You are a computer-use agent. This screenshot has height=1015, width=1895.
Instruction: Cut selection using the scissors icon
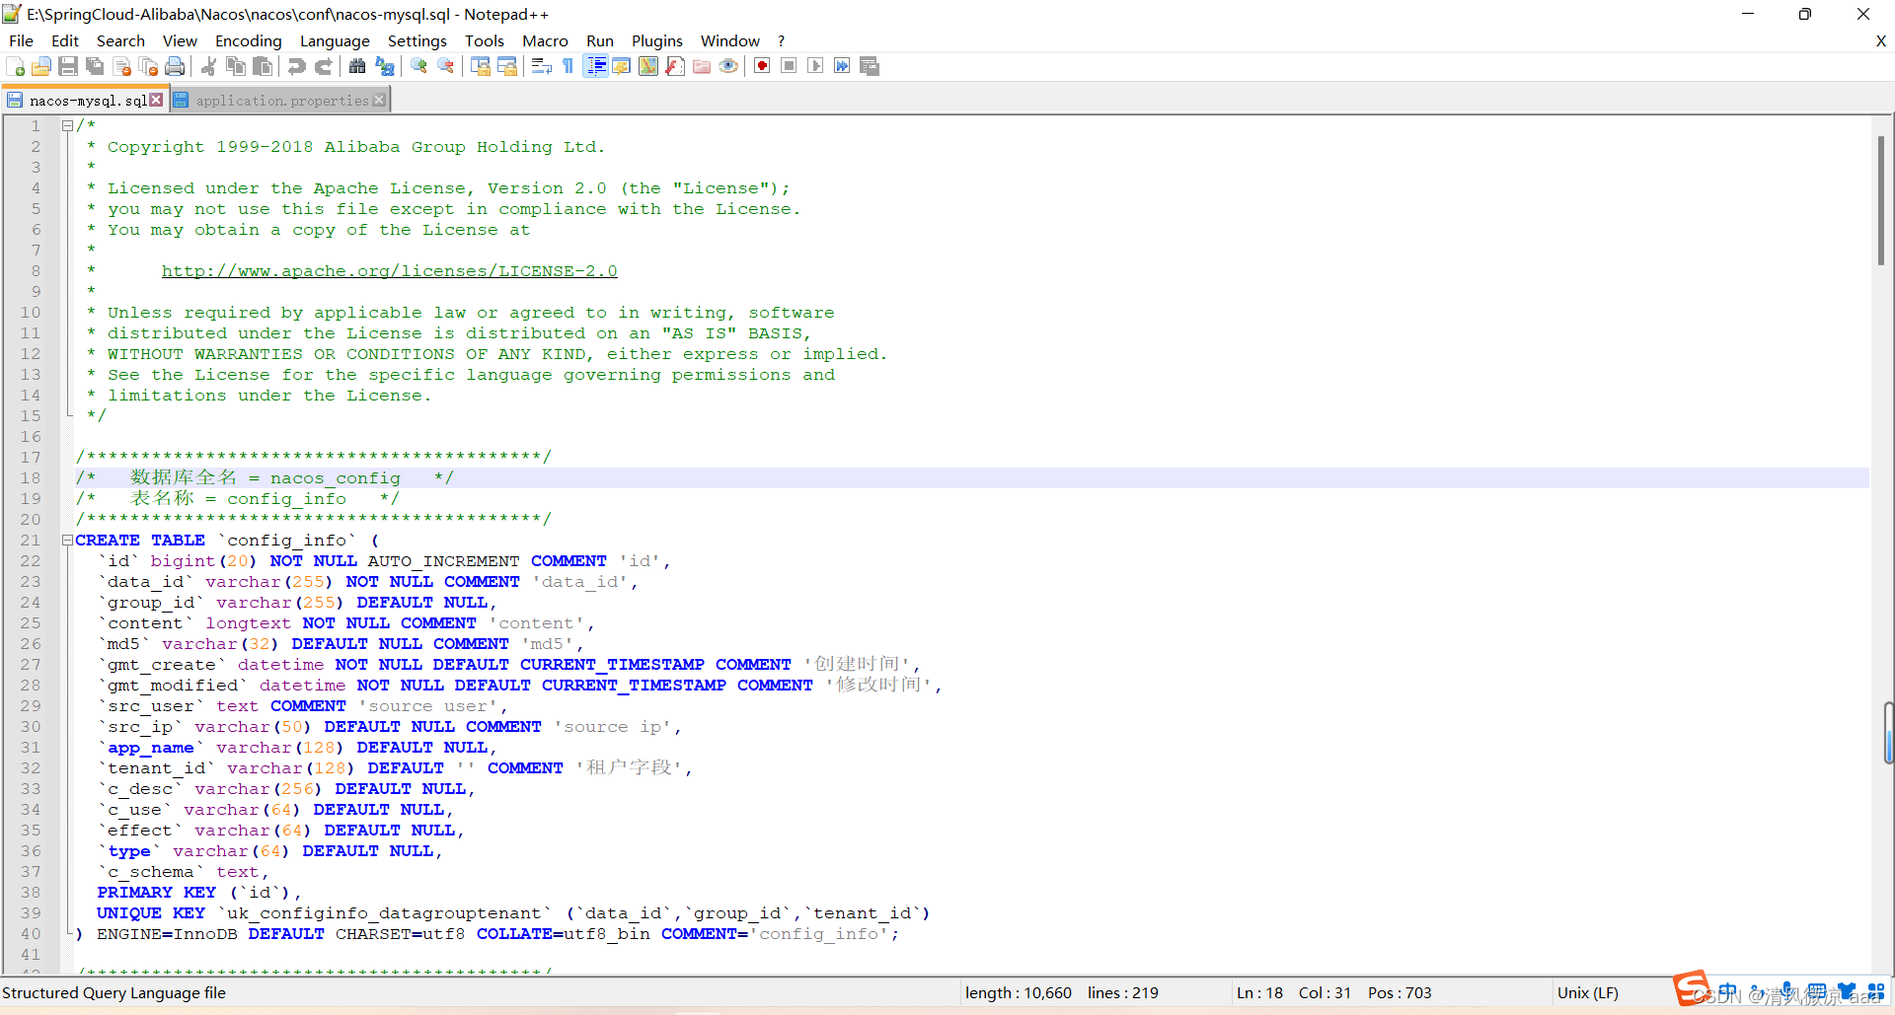(x=208, y=66)
